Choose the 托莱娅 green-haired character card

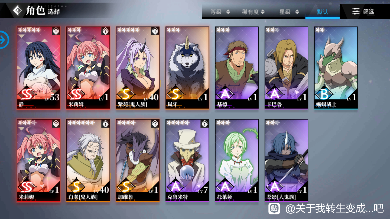(x=237, y=161)
